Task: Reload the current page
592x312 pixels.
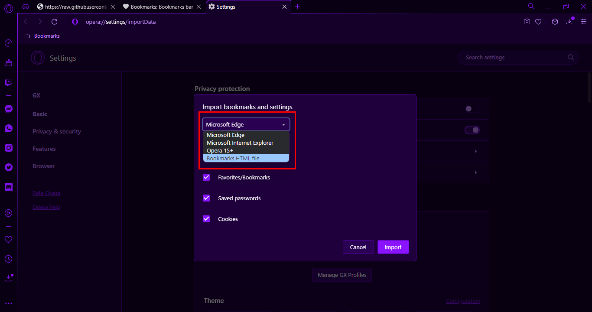Action: [54, 22]
